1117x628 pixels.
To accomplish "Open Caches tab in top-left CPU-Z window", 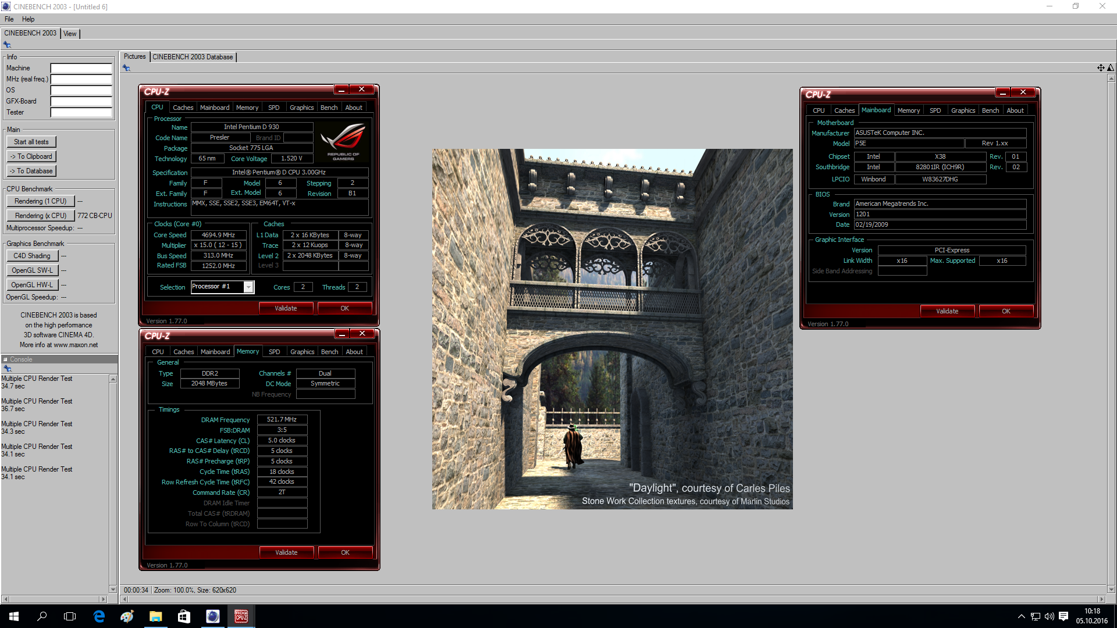I will tap(183, 108).
